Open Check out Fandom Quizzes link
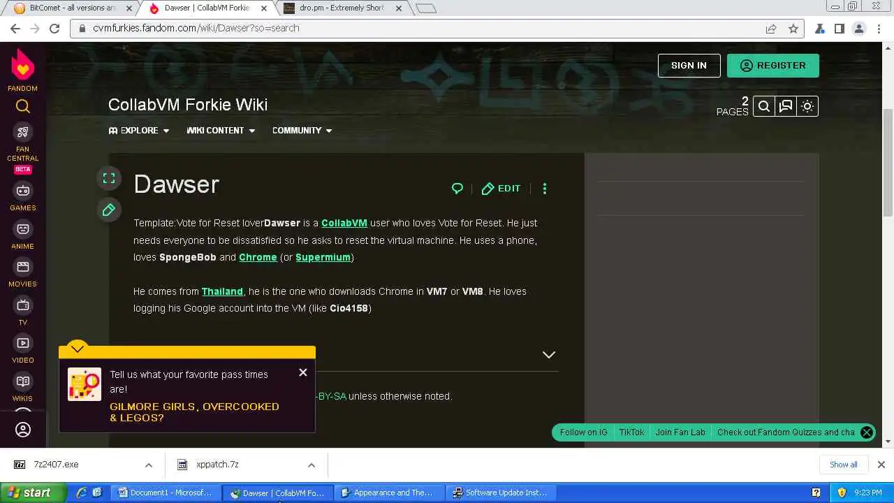The image size is (894, 503). click(786, 432)
